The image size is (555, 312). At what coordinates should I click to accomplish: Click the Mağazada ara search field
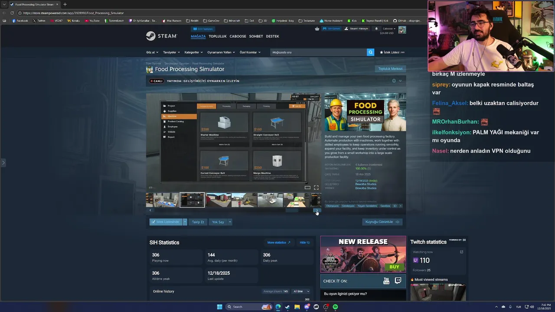click(318, 52)
